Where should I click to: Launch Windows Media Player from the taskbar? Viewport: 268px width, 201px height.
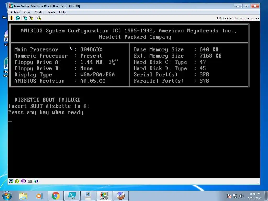tap(39, 196)
